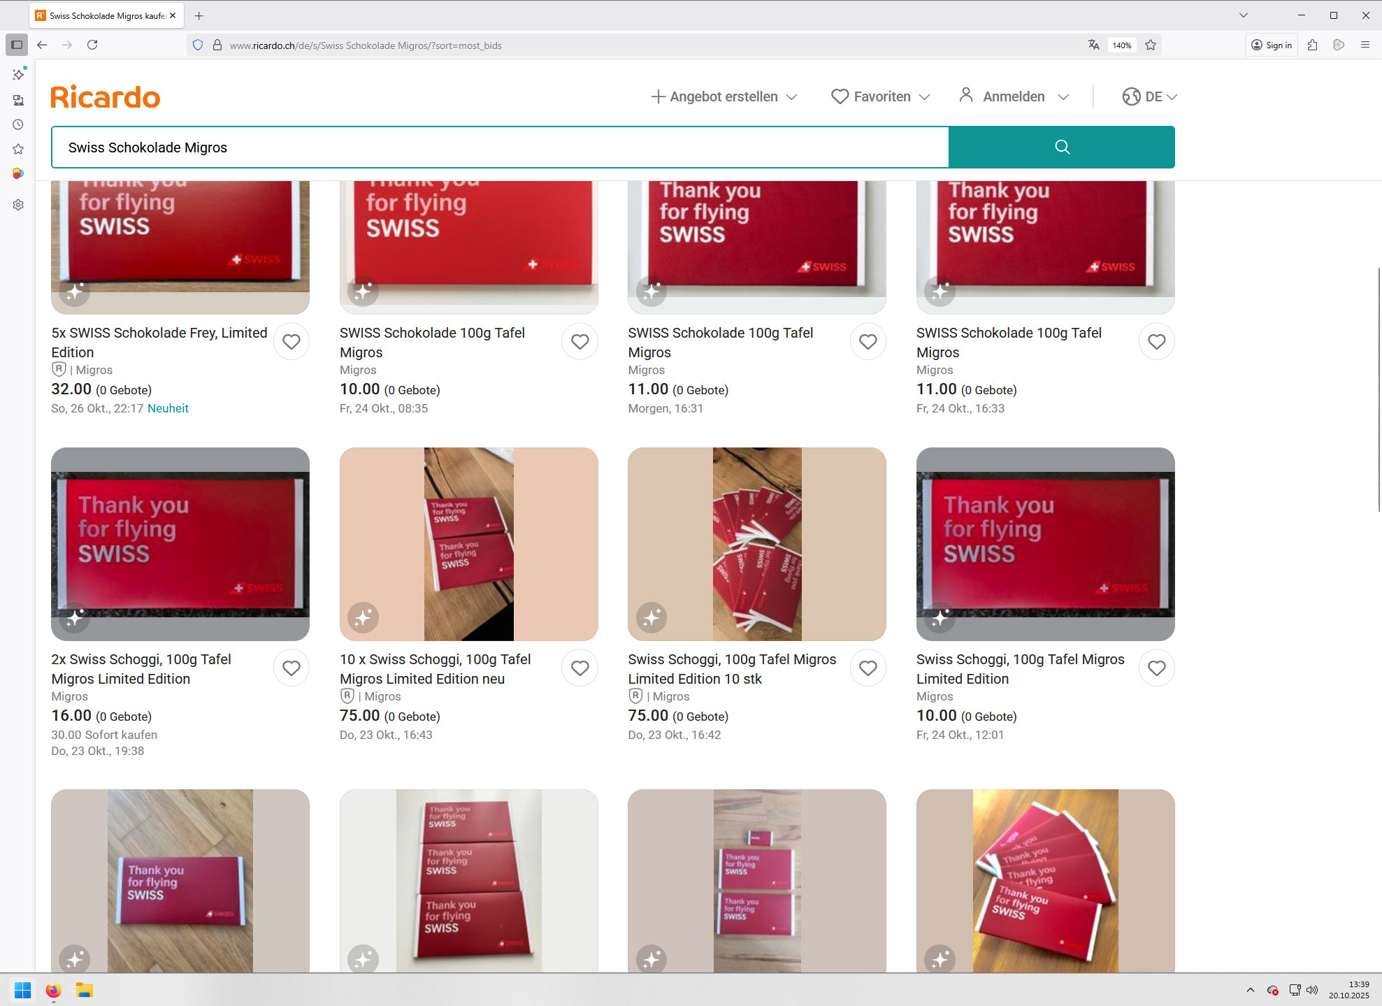Open Firefox sidebar history clock icon
The width and height of the screenshot is (1382, 1006).
(x=18, y=124)
